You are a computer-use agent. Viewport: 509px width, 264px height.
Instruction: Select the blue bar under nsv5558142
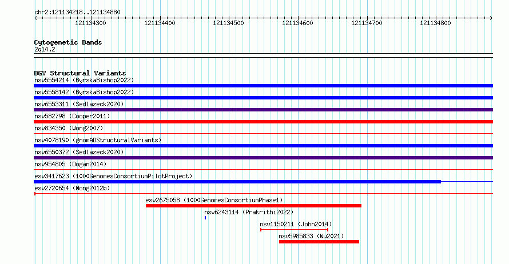(263, 98)
